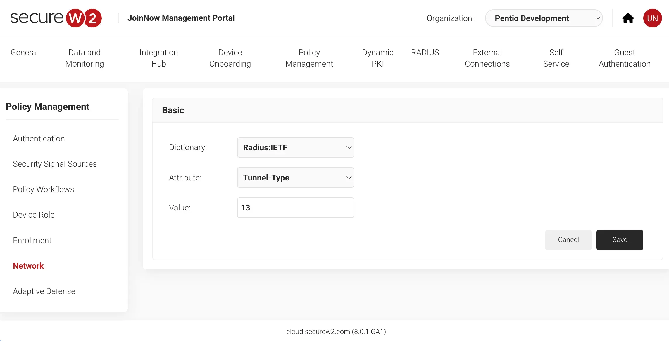Select Adaptive Defense in sidebar
Image resolution: width=669 pixels, height=341 pixels.
[x=44, y=291]
